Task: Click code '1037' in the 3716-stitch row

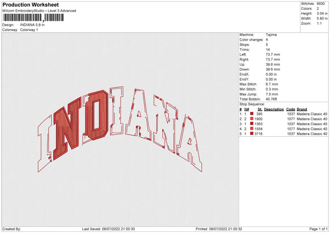Action: [x=291, y=134]
